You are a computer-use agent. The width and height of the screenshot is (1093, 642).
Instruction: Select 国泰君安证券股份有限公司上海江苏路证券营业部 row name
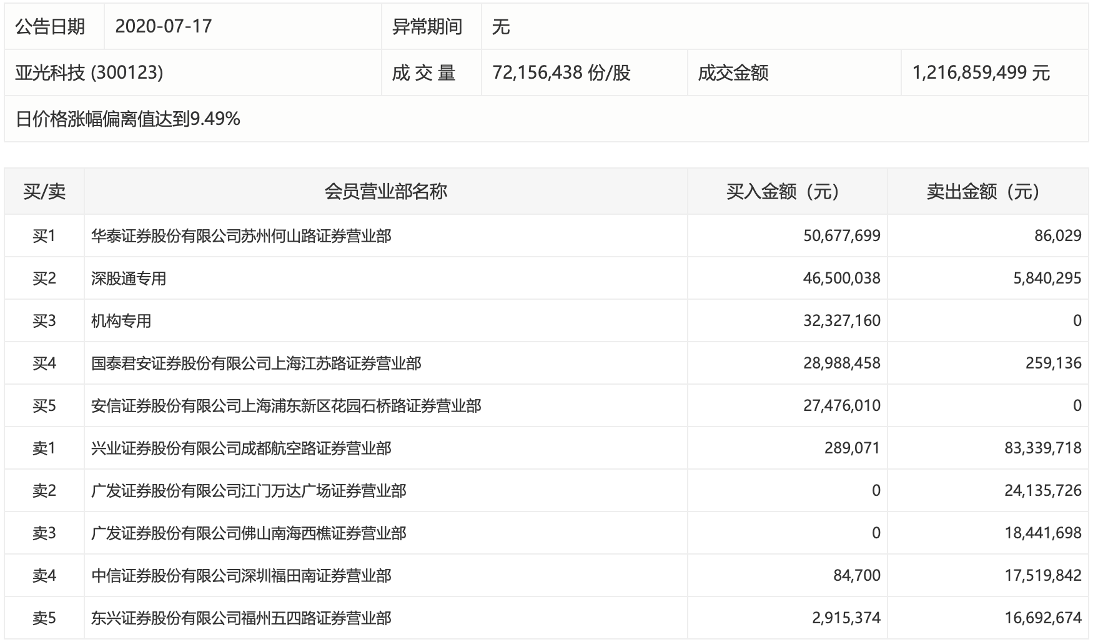click(256, 363)
